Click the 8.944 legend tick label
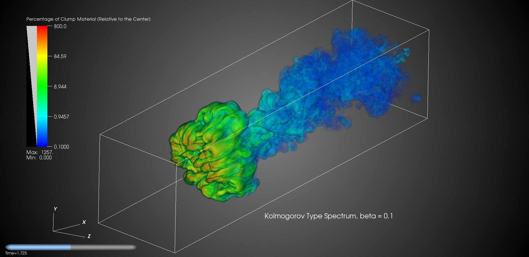Viewport: 529px width, 257px height. click(x=60, y=87)
